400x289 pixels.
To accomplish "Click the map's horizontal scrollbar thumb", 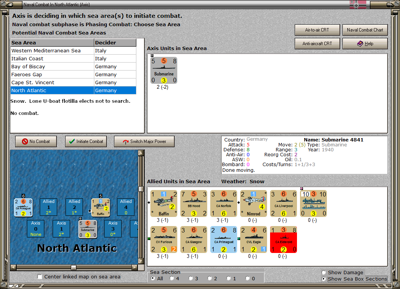I will pyautogui.click(x=73, y=267).
